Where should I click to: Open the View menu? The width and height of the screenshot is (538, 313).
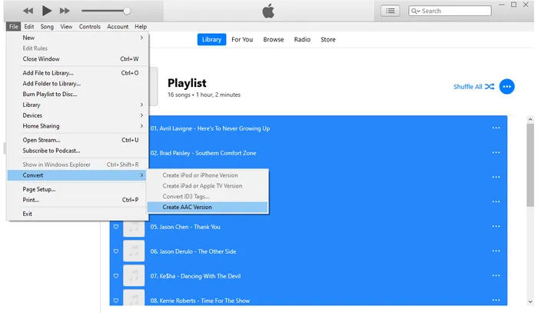[x=66, y=26]
